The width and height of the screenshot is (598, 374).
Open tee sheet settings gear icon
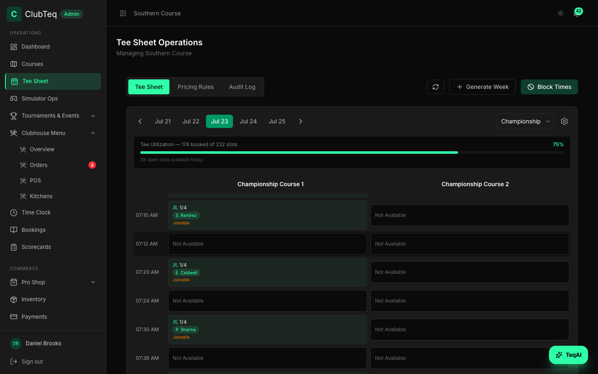coord(564,121)
